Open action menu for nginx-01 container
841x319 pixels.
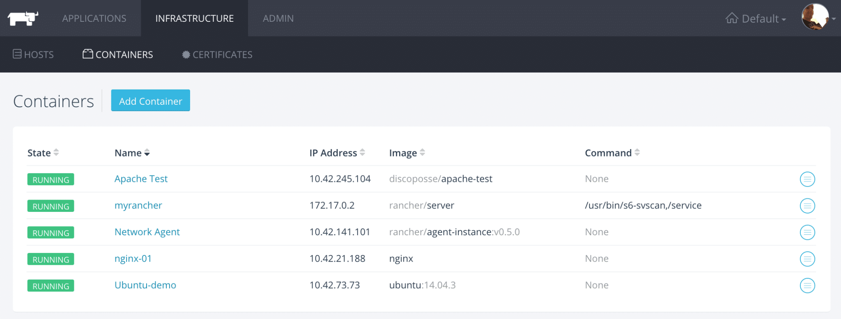tap(807, 259)
